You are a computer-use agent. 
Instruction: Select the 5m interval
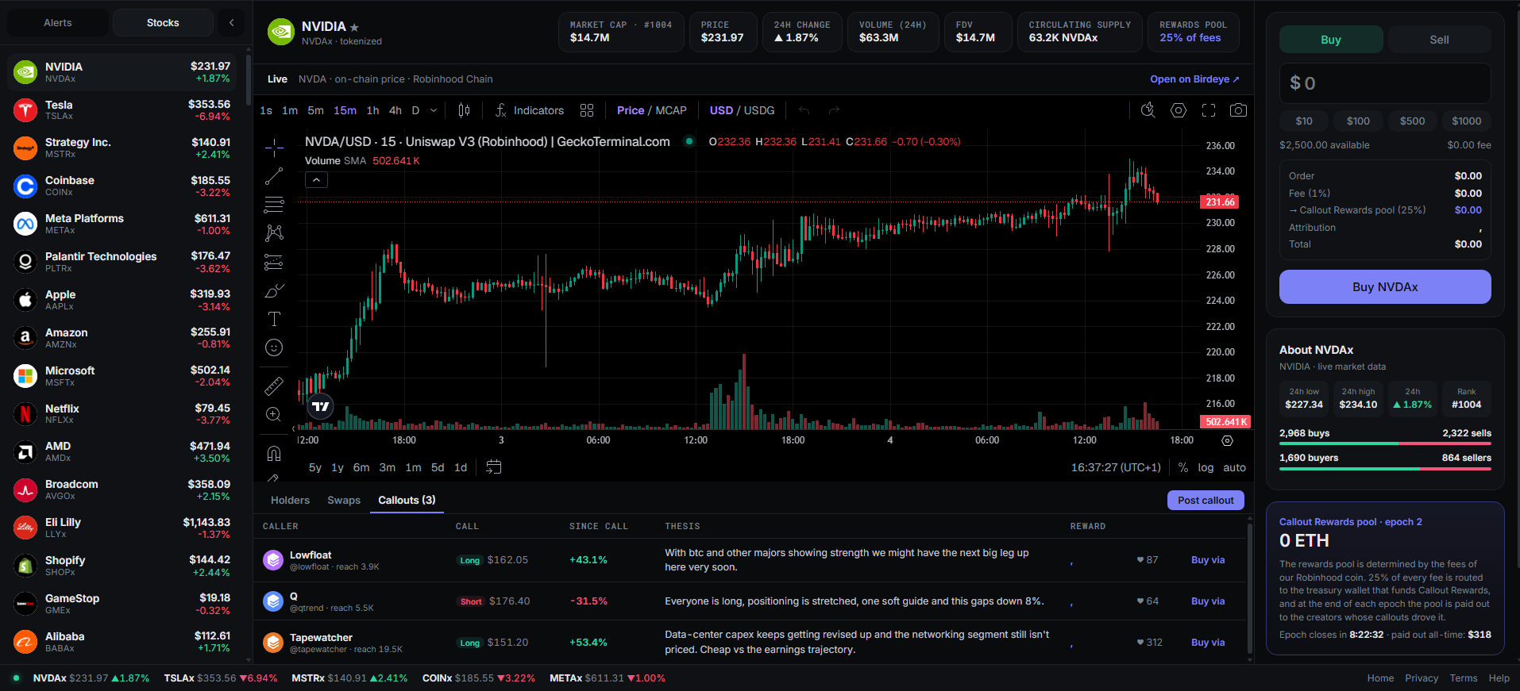(315, 110)
